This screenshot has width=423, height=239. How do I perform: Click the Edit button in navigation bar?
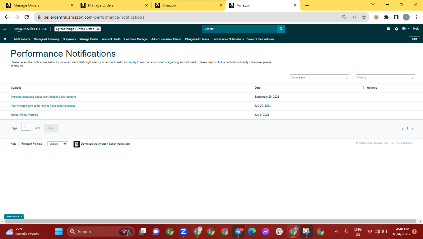415,39
